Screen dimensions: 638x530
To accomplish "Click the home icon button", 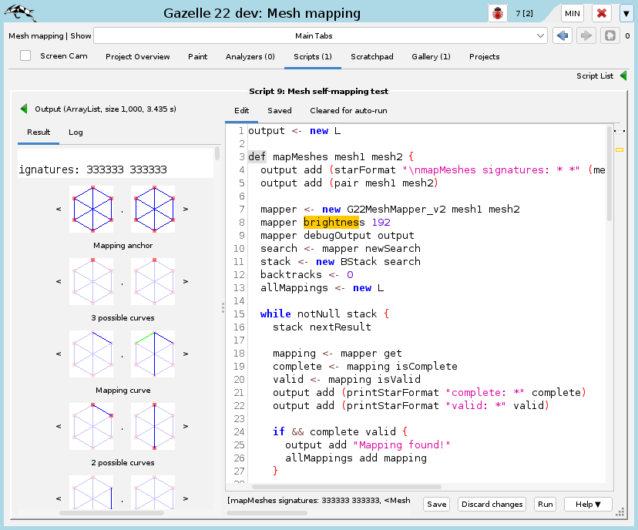I will point(609,35).
